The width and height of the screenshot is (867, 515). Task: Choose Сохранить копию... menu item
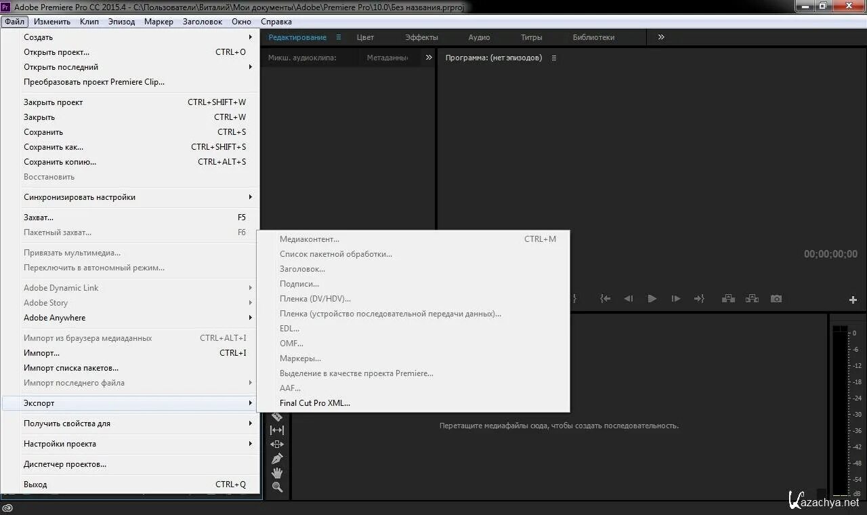tap(130, 162)
